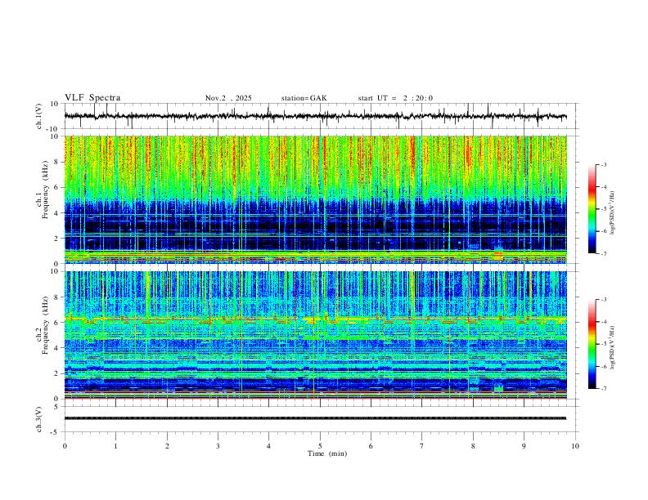Viewport: 648px width, 500px height.
Task: Click the time-axis tick label "3"
Action: click(x=218, y=446)
